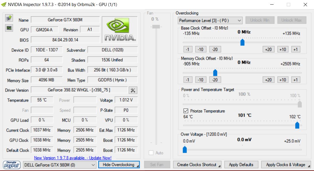Close the NVIDIA Inspector window

click(x=305, y=4)
